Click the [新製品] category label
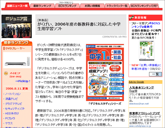Screen dimensions: 165x128 [43, 20]
